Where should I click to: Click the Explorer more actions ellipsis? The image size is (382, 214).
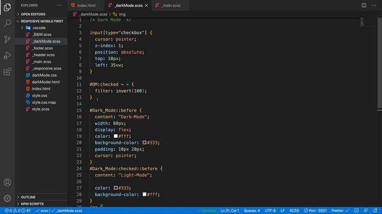click(59, 5)
